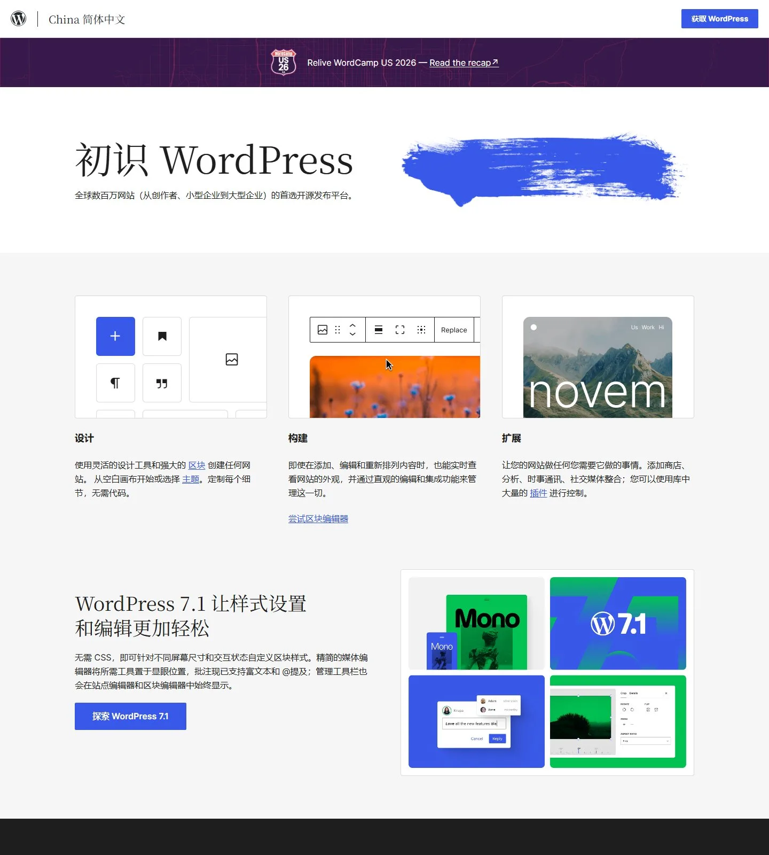Click the image block icon in the toolbar
Screen dimensions: 769x855
pyautogui.click(x=323, y=330)
